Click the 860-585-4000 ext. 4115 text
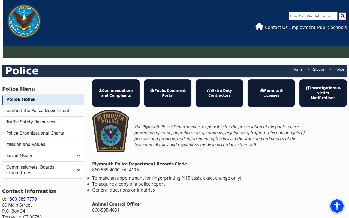This screenshot has height=218, width=349. tap(115, 170)
